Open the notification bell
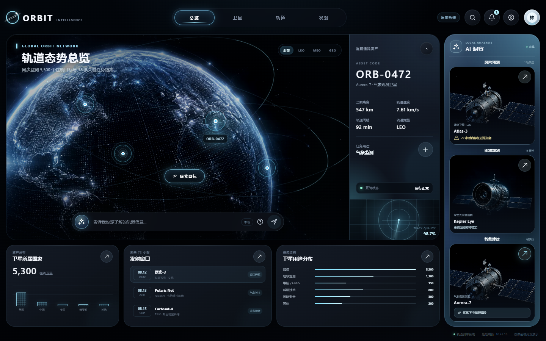This screenshot has height=341, width=546. [492, 17]
